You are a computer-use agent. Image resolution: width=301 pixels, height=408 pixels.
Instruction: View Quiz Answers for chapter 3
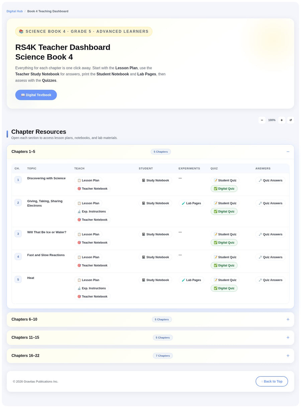(x=271, y=234)
